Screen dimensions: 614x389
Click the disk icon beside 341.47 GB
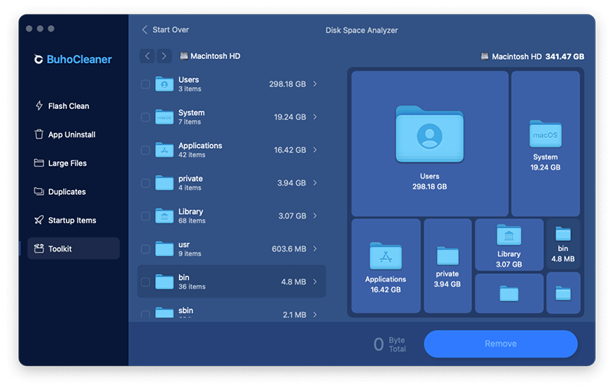coord(484,56)
